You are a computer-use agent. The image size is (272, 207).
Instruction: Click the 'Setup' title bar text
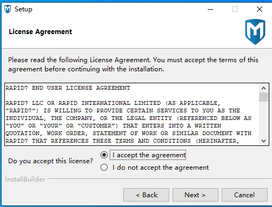click(23, 9)
